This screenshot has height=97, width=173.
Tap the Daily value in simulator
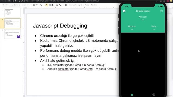pyautogui.click(x=154, y=29)
